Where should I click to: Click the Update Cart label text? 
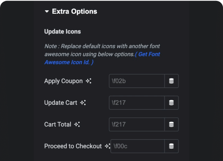pyautogui.click(x=61, y=103)
